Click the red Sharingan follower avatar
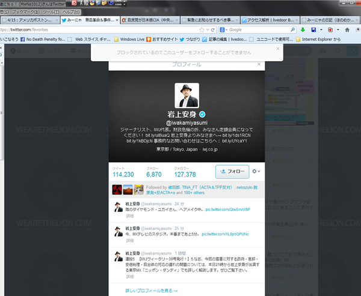 pyautogui.click(x=117, y=190)
